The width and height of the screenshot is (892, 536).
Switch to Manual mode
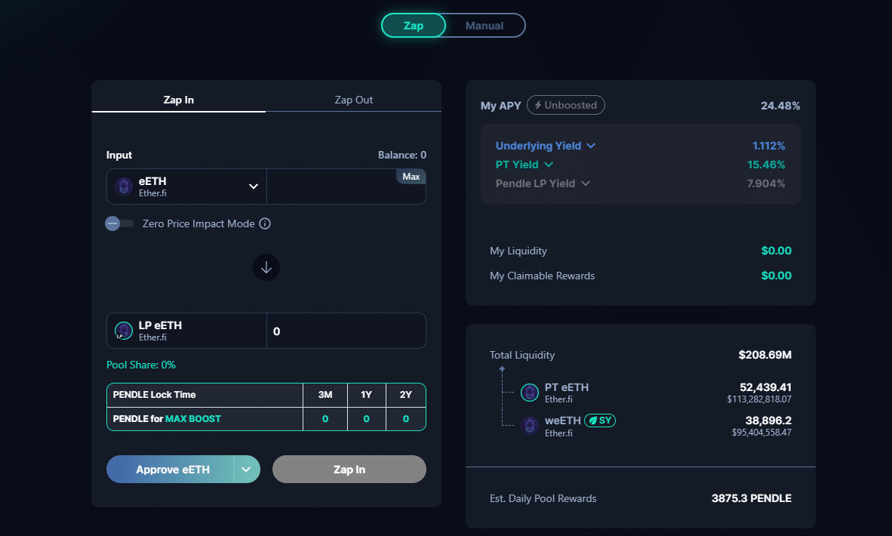tap(484, 25)
